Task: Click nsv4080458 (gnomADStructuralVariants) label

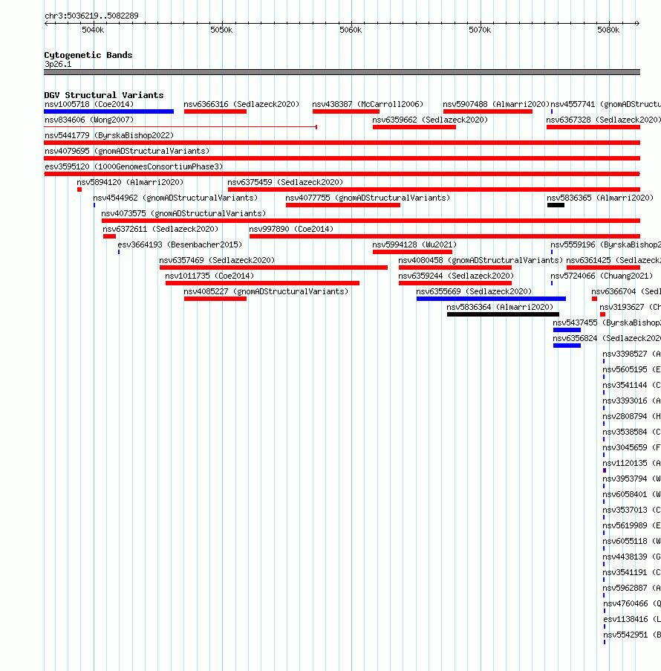Action: [x=481, y=260]
